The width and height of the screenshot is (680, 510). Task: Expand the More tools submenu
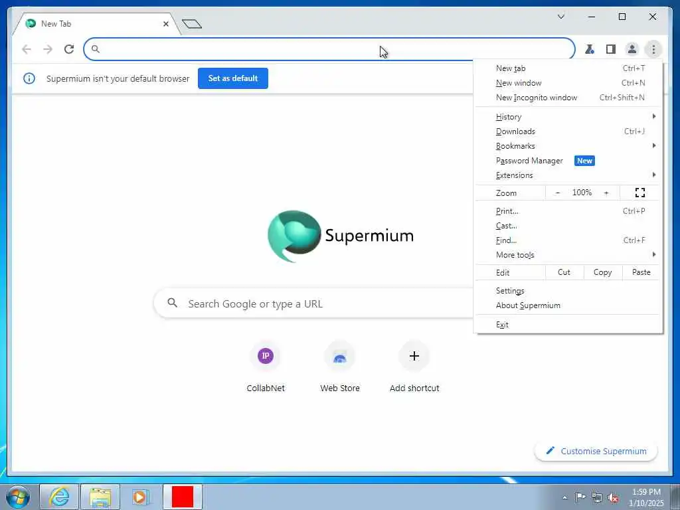tap(568, 255)
